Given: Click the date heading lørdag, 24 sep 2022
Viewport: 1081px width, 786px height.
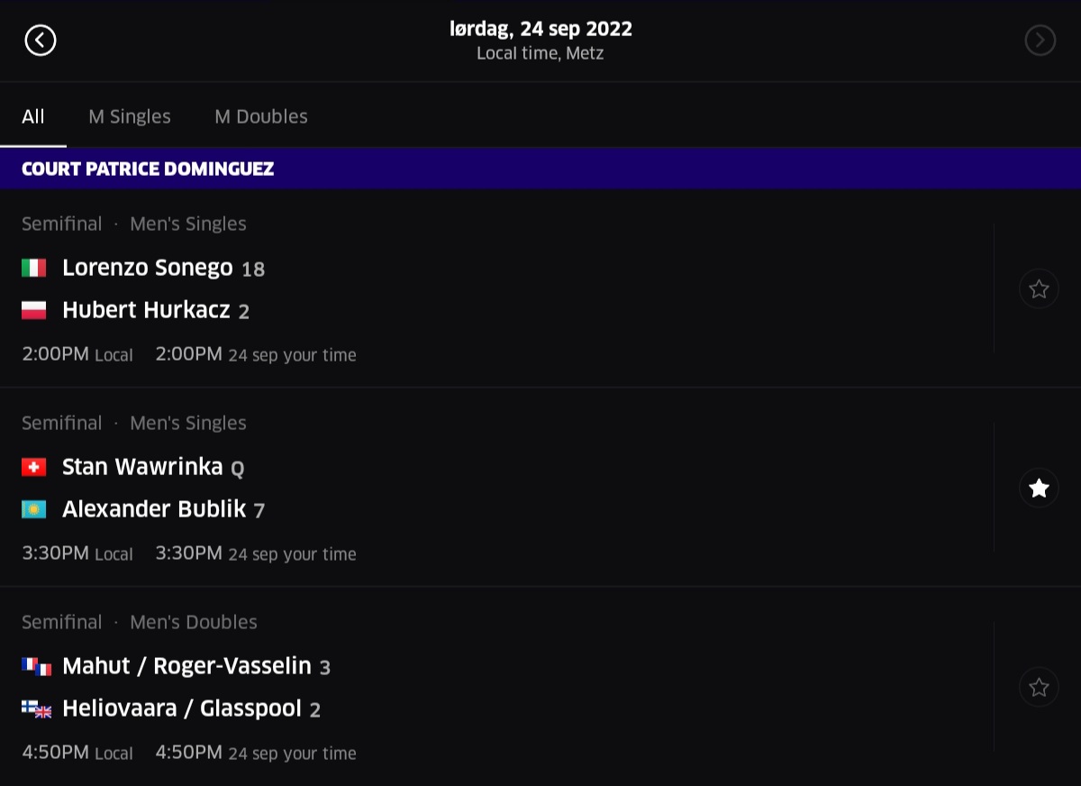Looking at the screenshot, I should [x=540, y=29].
